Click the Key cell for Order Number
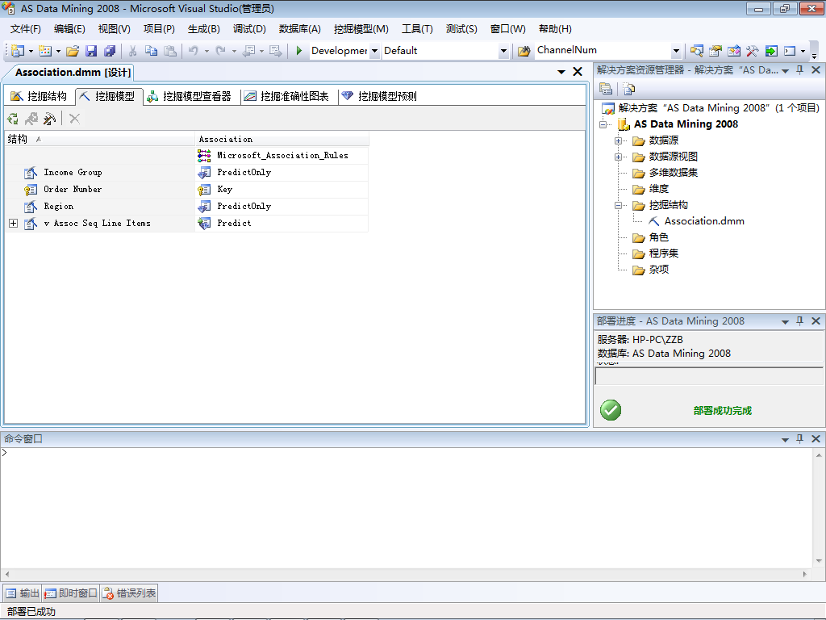 point(282,189)
